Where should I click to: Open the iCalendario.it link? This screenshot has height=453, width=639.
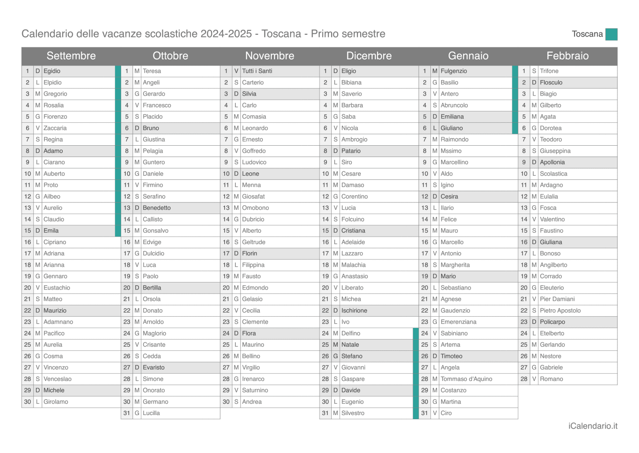click(x=592, y=426)
